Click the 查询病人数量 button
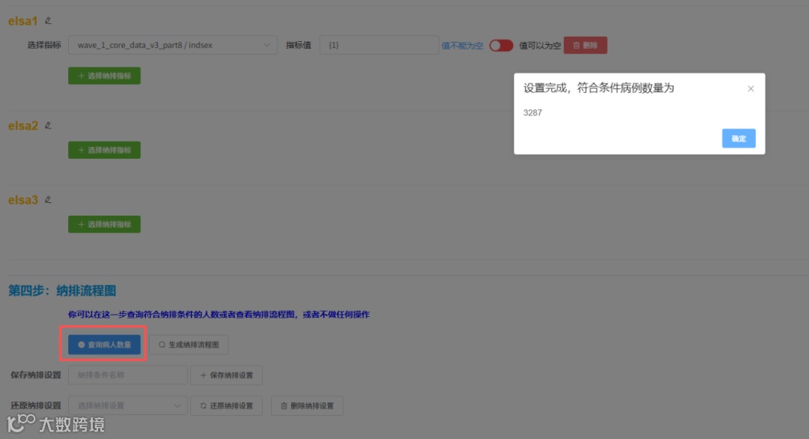Image resolution: width=809 pixels, height=439 pixels. pyautogui.click(x=104, y=345)
